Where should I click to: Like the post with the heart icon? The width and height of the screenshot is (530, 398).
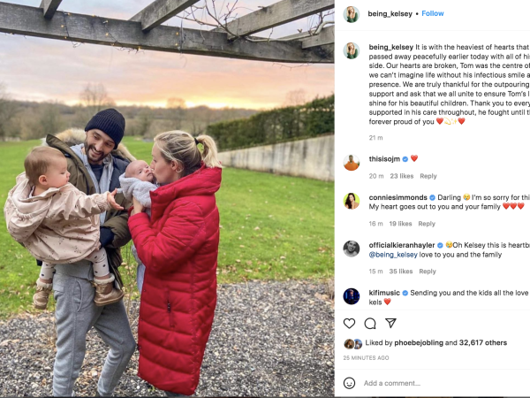[x=349, y=324]
